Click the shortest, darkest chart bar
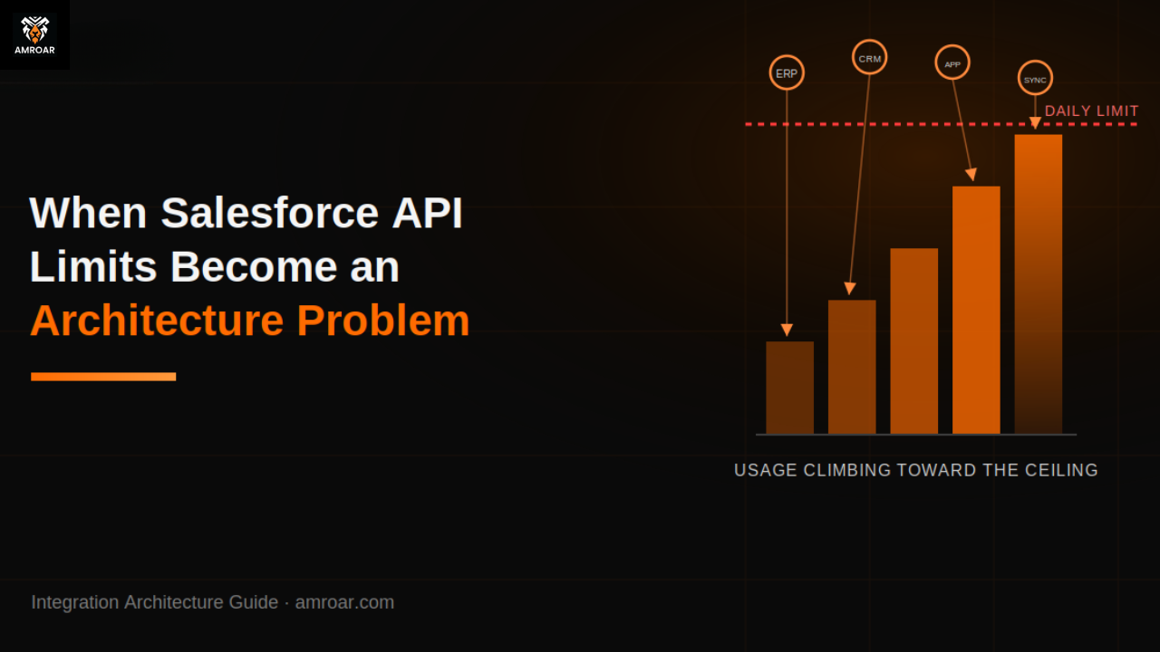The width and height of the screenshot is (1160, 652). [789, 388]
